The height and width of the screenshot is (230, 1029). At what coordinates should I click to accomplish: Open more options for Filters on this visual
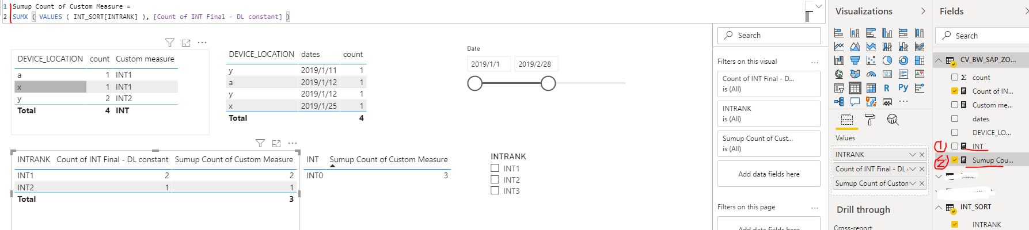[x=814, y=62]
